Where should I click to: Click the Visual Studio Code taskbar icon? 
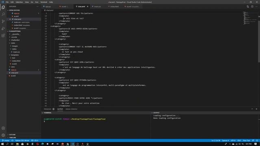pyautogui.click(x=72, y=144)
